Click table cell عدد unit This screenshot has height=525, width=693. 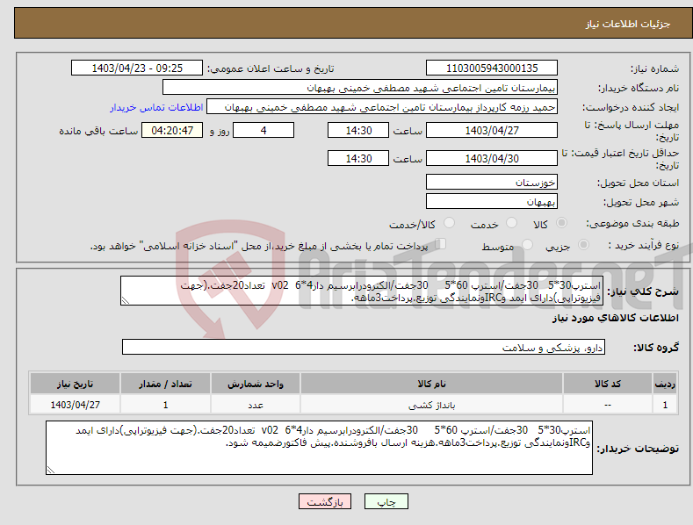(256, 405)
